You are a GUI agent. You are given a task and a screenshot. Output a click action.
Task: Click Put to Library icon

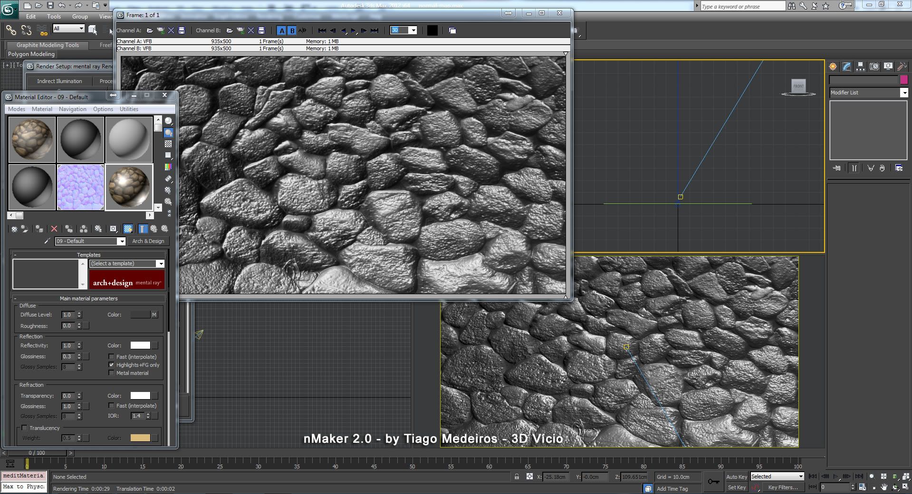pos(98,229)
